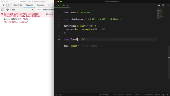Split the editor with the layout icon
Viewport: 170px width, 96px height.
163,5
